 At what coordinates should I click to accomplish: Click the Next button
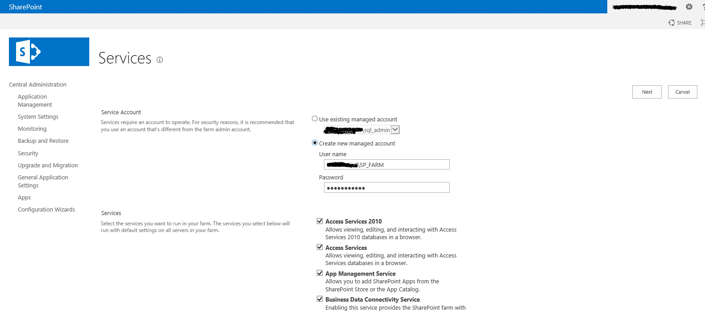point(647,92)
